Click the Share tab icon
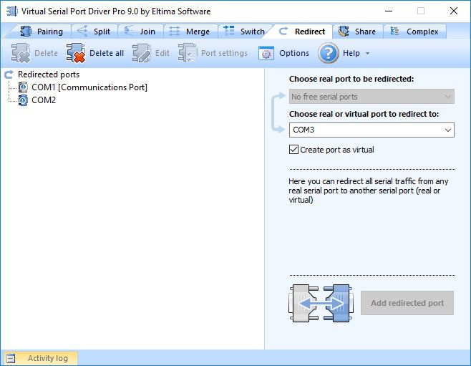 click(x=344, y=32)
